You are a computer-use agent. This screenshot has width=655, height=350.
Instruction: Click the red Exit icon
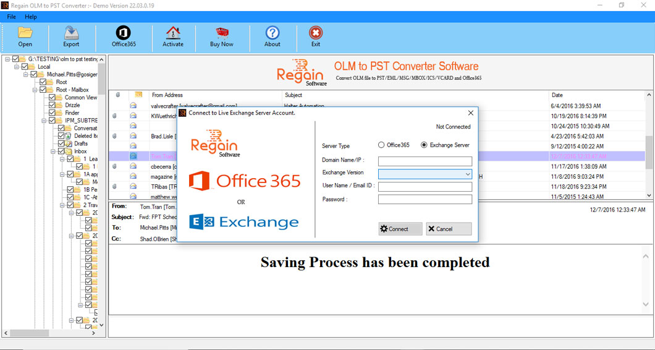tap(315, 33)
